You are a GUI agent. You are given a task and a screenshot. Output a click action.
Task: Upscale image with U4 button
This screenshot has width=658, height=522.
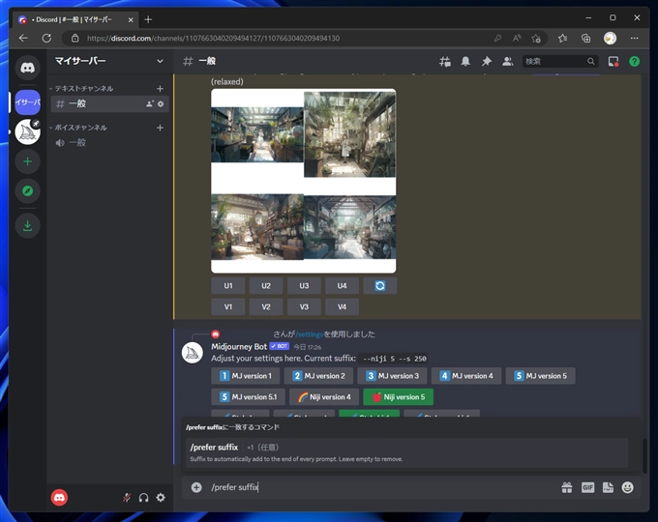(342, 286)
